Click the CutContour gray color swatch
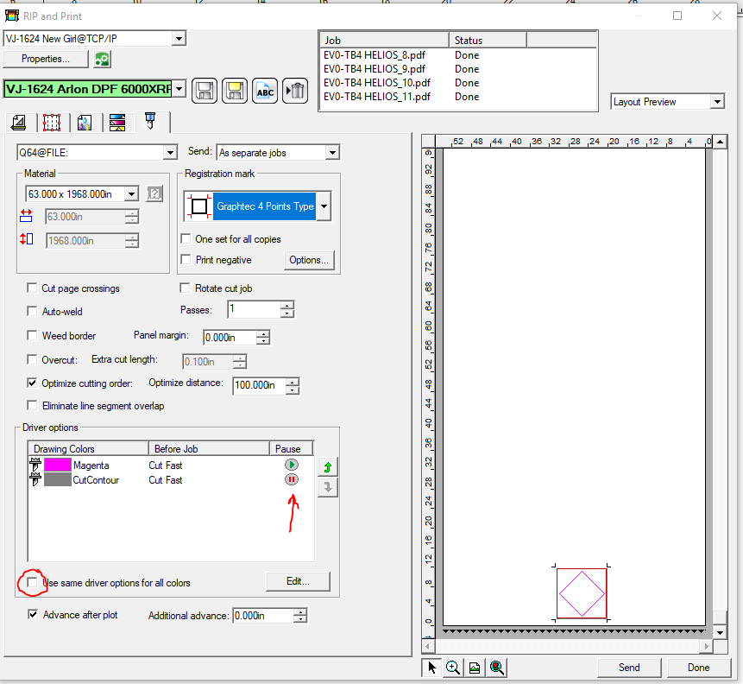 point(57,479)
